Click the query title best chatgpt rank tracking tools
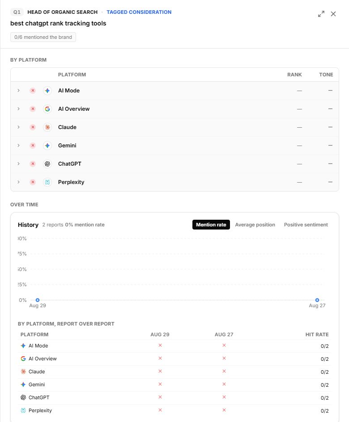This screenshot has height=422, width=349. point(58,23)
